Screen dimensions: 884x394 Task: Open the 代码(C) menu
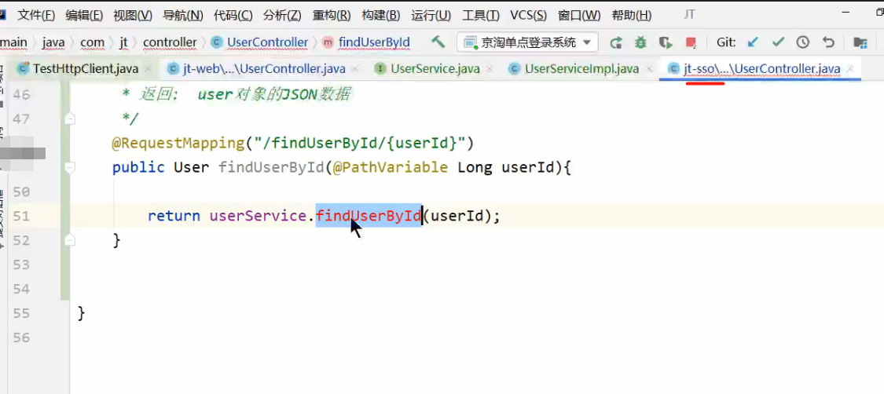click(x=233, y=15)
